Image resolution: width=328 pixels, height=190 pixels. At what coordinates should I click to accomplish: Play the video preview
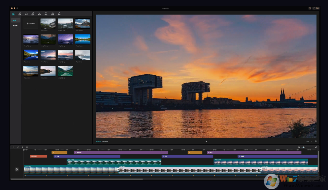click(x=206, y=141)
